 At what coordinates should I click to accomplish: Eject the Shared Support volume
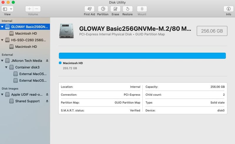tap(47, 101)
